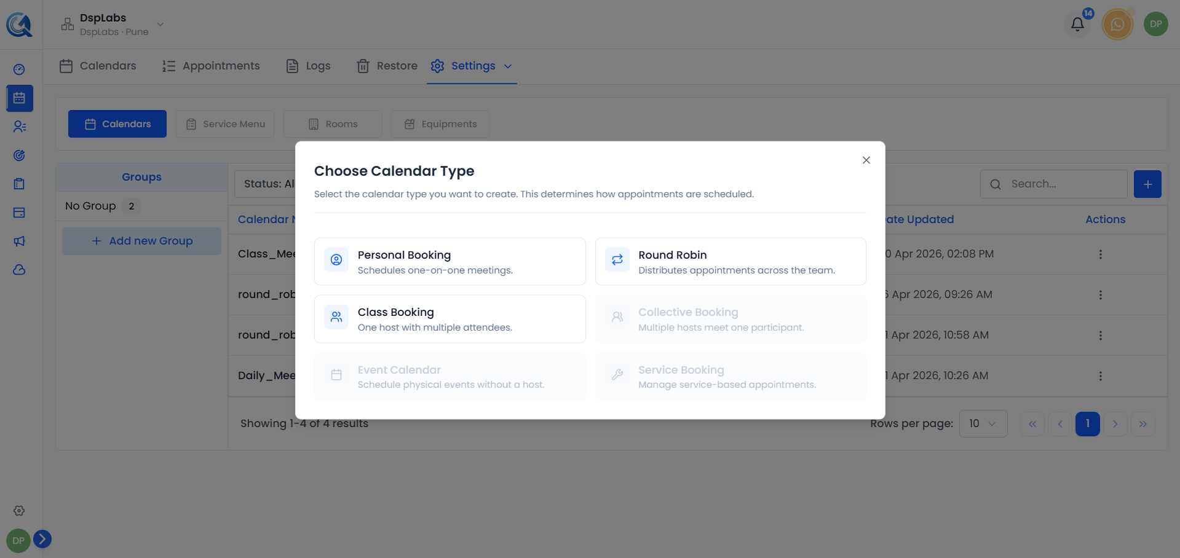Go to last page of results

1143,424
